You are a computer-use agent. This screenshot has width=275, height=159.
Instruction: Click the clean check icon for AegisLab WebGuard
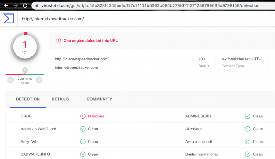coord(83,129)
